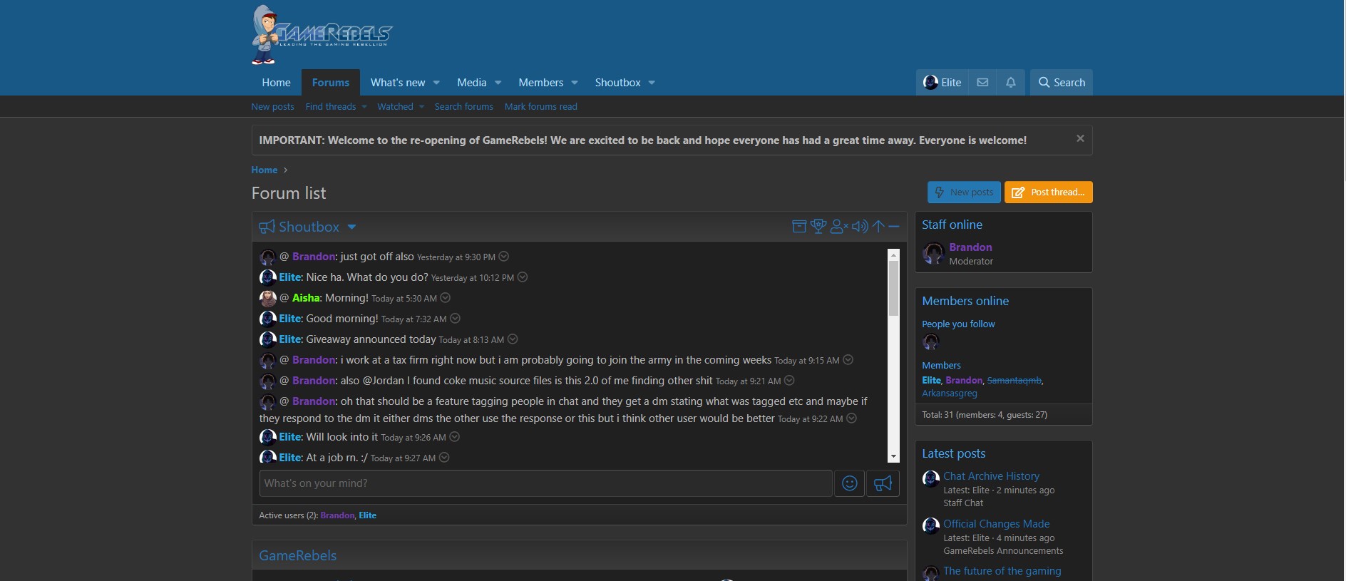1346x581 pixels.
Task: Open the Shoutbox nav tab
Action: tap(618, 83)
